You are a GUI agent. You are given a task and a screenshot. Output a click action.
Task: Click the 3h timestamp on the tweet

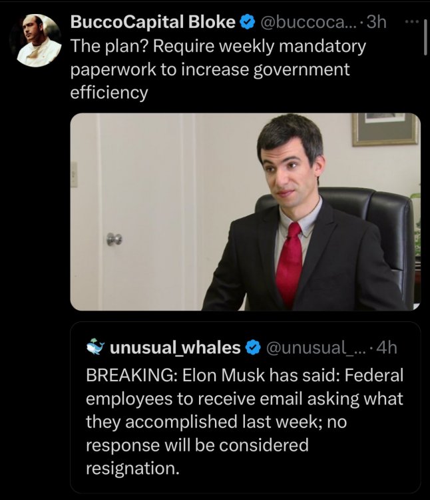coord(376,23)
